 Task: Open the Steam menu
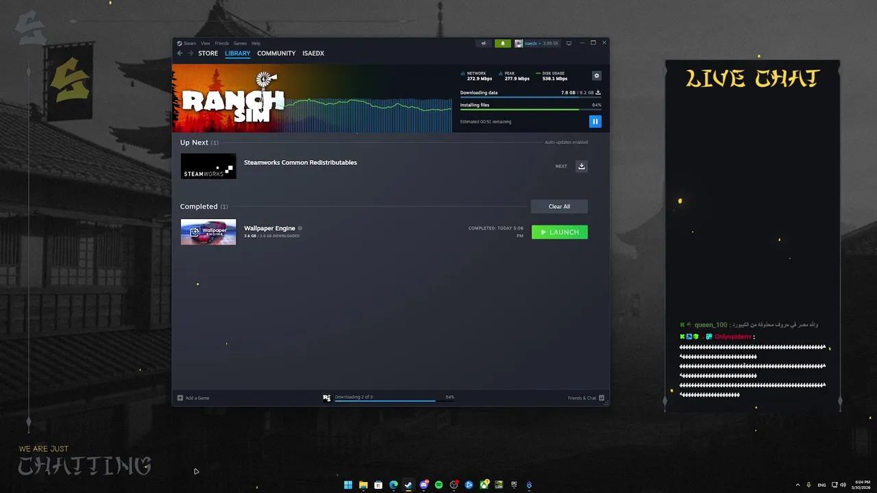point(186,43)
